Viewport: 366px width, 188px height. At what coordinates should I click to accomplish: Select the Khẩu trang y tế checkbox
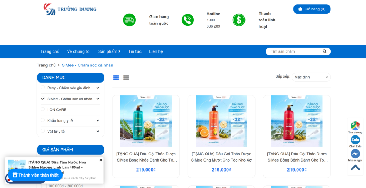43,120
